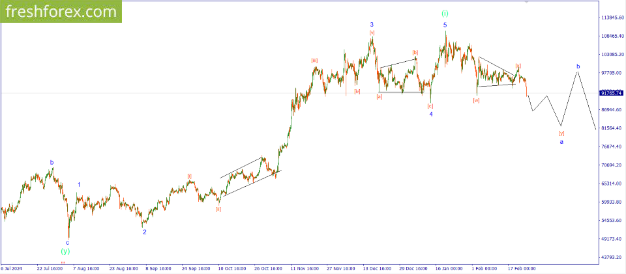The width and height of the screenshot is (626, 274).
Task: Click the orange [iii] sub-wave label
Action: click(314, 61)
